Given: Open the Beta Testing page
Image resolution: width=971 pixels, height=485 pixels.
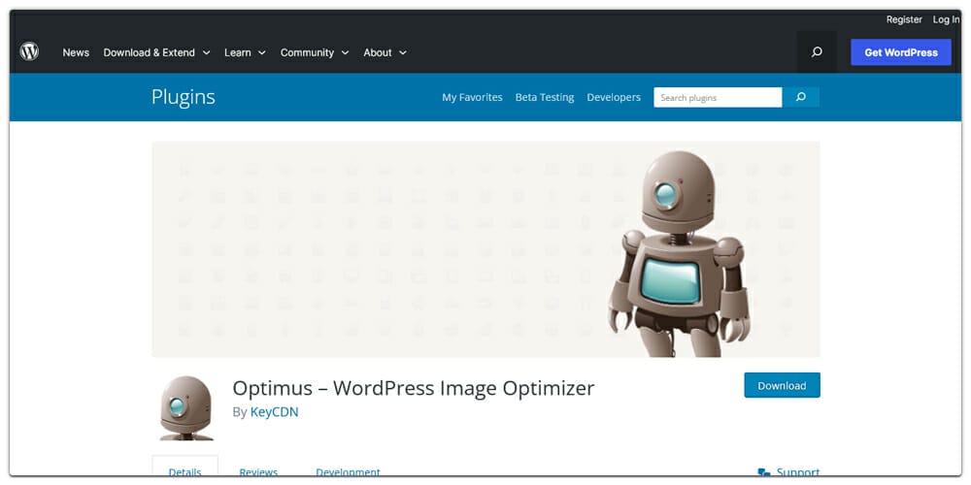Looking at the screenshot, I should tap(545, 97).
